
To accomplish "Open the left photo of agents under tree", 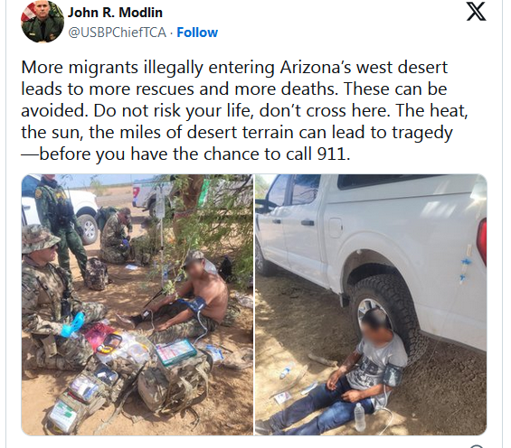I will point(137,304).
